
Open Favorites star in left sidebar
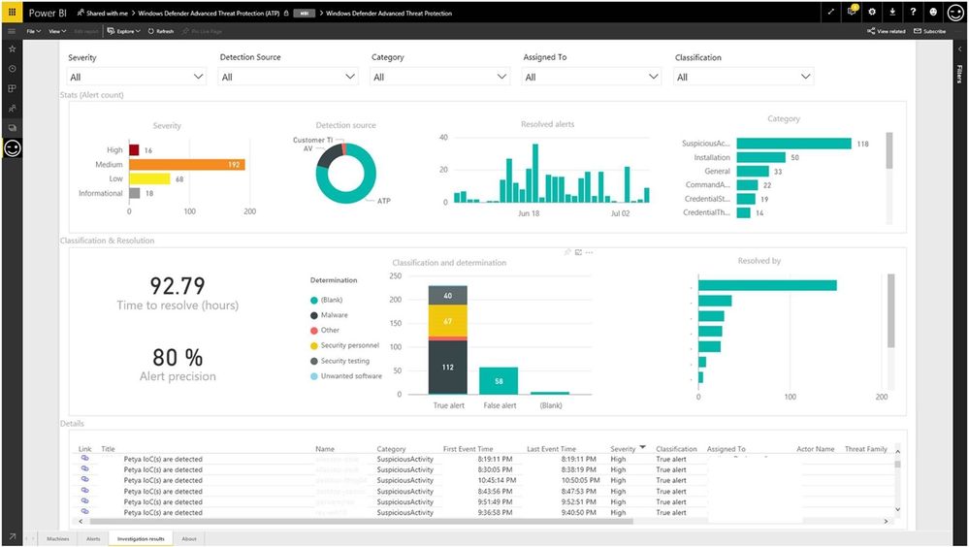click(12, 48)
